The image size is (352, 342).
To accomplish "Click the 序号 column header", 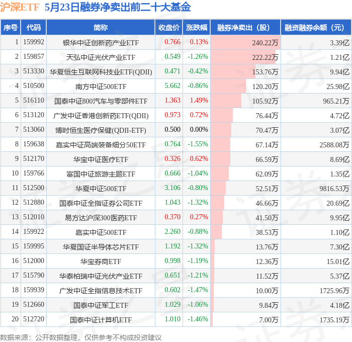I will tap(11, 27).
